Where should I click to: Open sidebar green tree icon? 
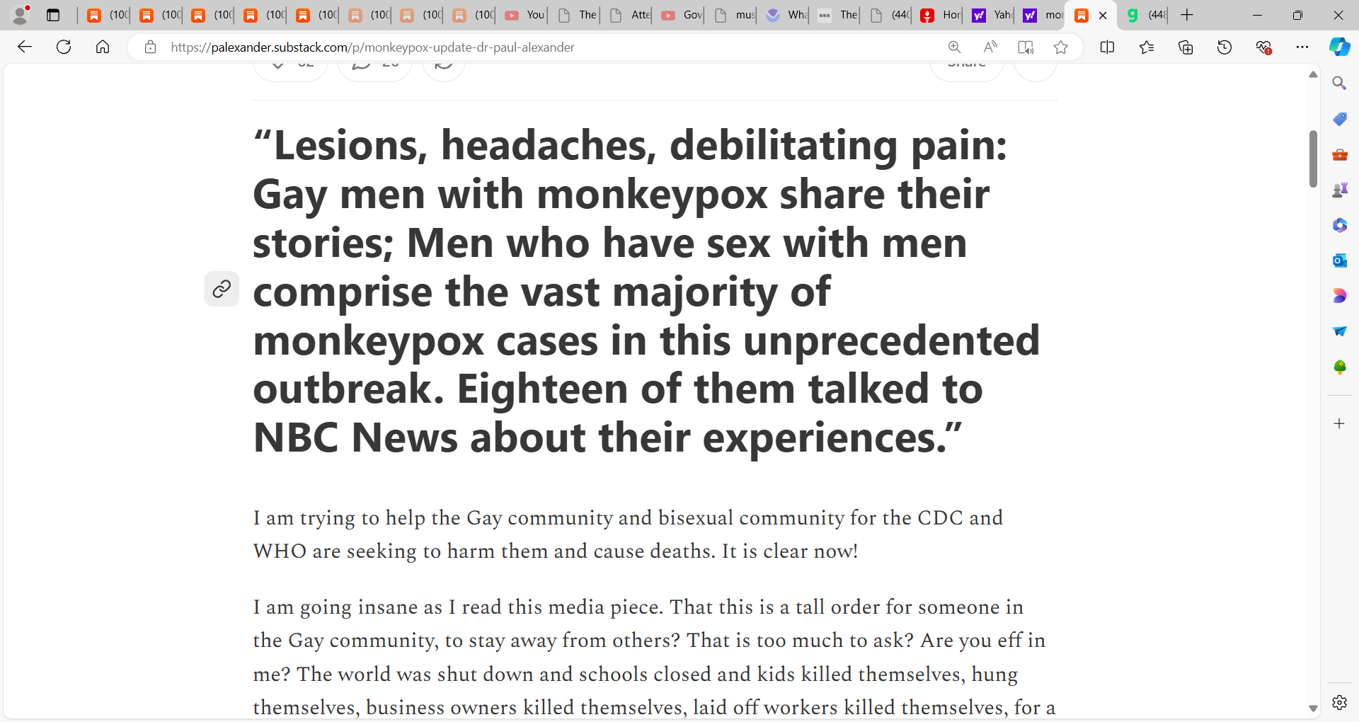point(1339,367)
